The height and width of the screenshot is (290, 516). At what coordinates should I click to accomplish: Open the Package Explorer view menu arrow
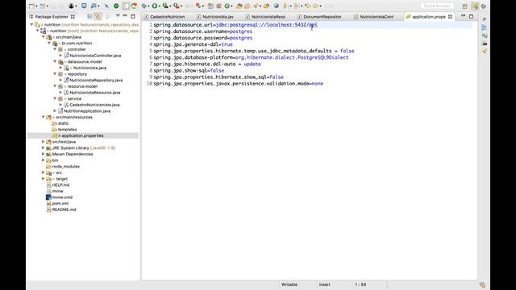(x=118, y=16)
